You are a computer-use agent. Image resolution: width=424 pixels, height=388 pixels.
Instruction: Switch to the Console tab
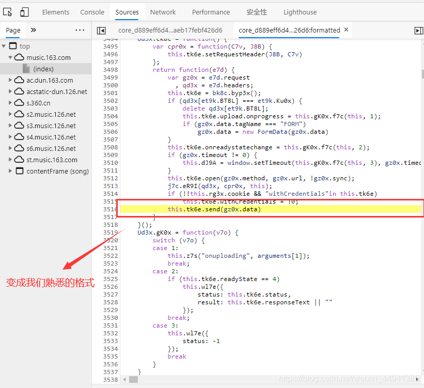pyautogui.click(x=92, y=12)
